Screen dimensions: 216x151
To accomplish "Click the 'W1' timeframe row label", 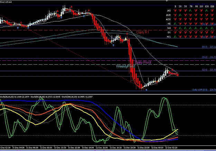I will point(169,37).
